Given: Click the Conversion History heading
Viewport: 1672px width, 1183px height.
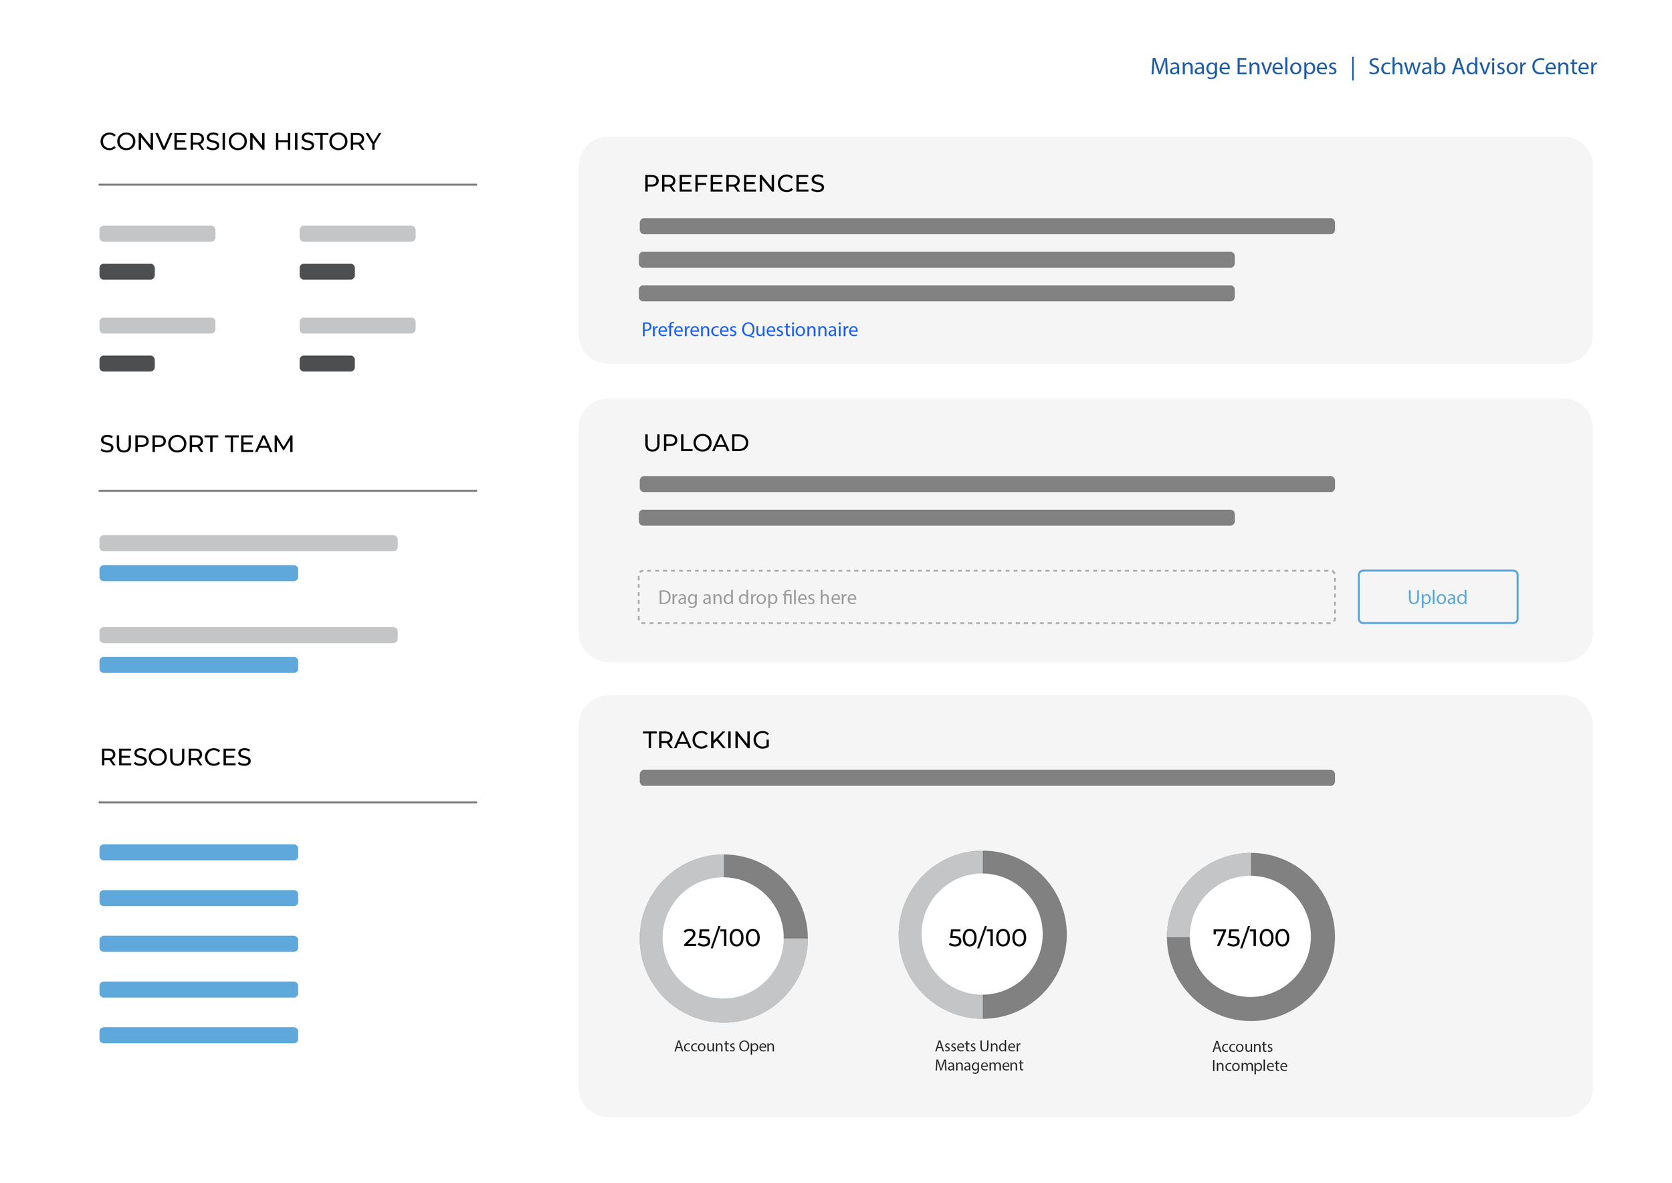Looking at the screenshot, I should [239, 141].
